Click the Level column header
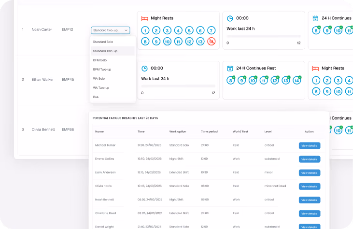 [x=268, y=131]
